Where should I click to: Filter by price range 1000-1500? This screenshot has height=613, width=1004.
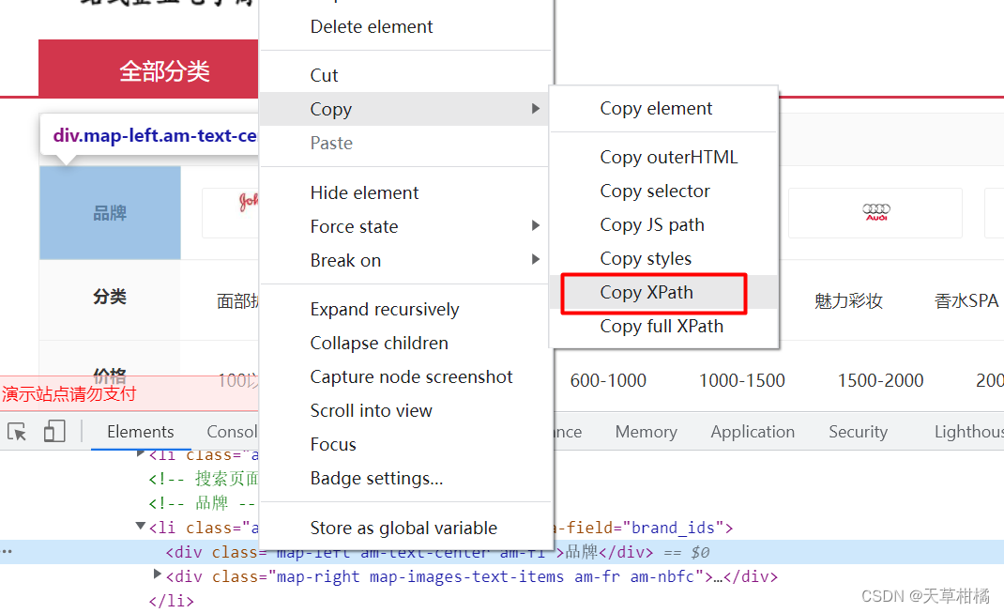pyautogui.click(x=741, y=381)
